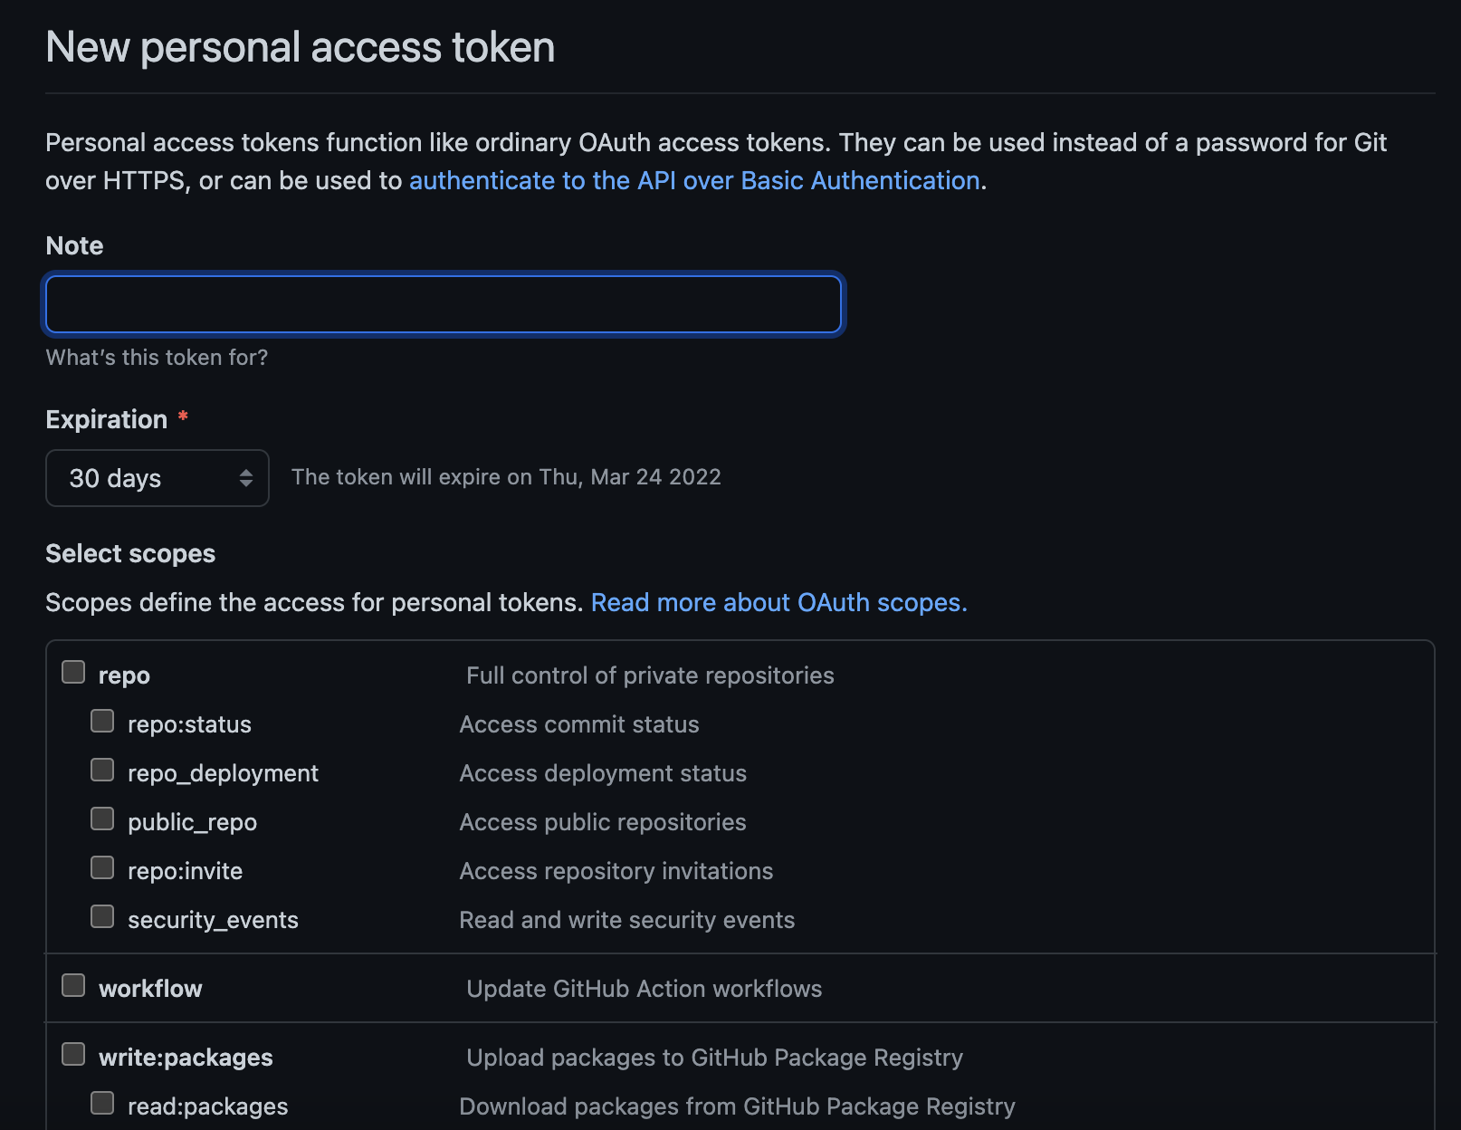The height and width of the screenshot is (1130, 1461).
Task: Click the token expiration date text
Action: click(506, 477)
